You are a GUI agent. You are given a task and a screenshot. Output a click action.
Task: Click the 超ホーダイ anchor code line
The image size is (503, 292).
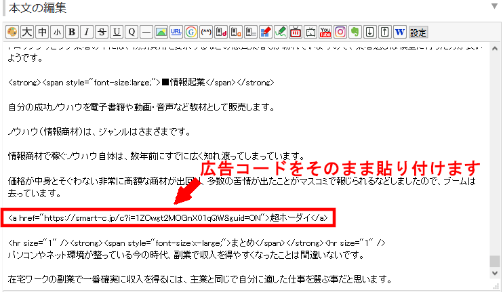(x=168, y=218)
